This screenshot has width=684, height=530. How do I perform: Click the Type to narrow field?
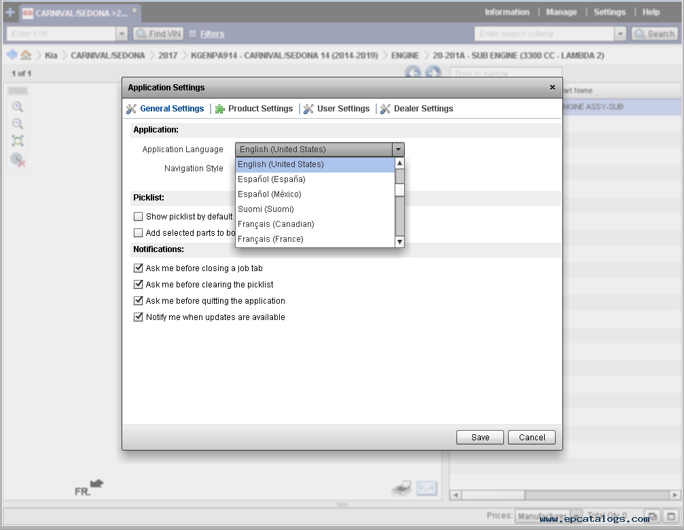[x=505, y=73]
